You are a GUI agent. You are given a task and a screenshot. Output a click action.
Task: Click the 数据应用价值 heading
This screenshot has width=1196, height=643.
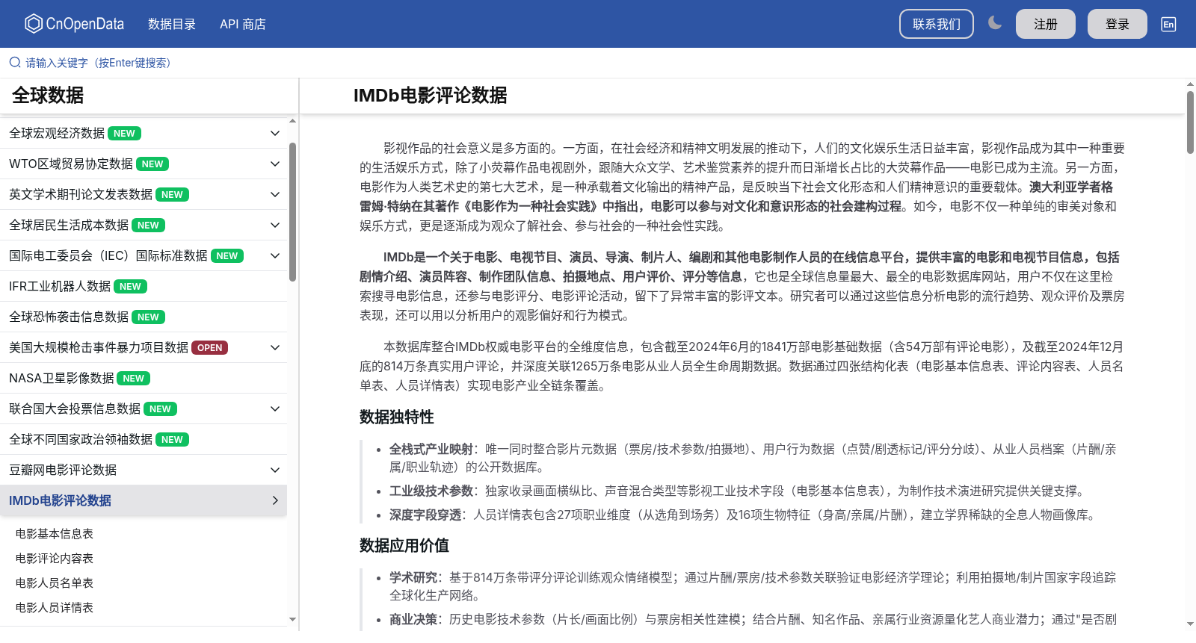click(x=404, y=545)
